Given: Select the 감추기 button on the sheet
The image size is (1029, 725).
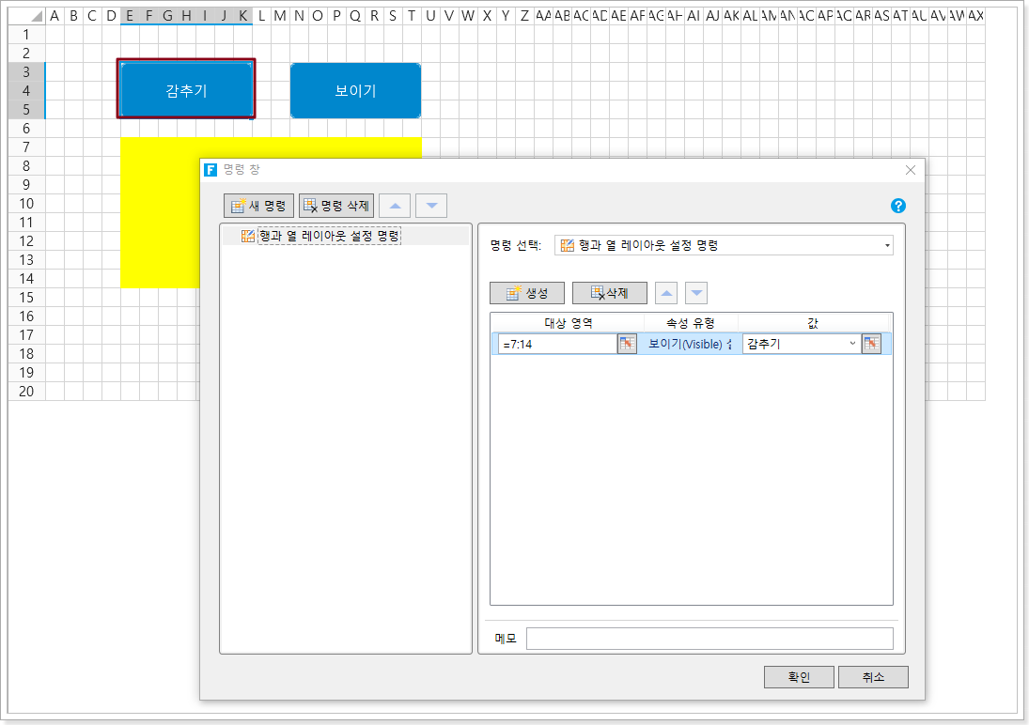Looking at the screenshot, I should (x=186, y=90).
